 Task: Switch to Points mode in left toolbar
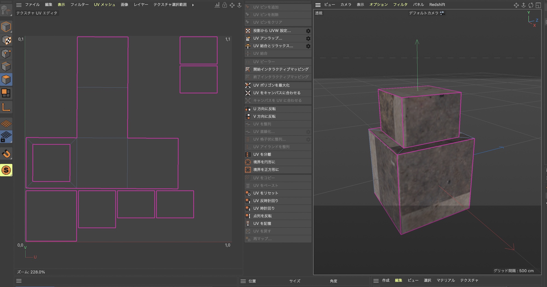point(6,53)
